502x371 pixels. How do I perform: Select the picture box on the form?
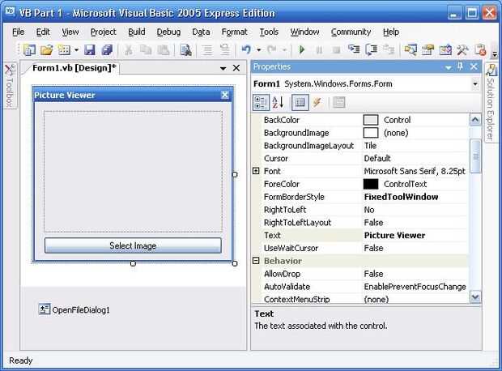click(x=133, y=172)
